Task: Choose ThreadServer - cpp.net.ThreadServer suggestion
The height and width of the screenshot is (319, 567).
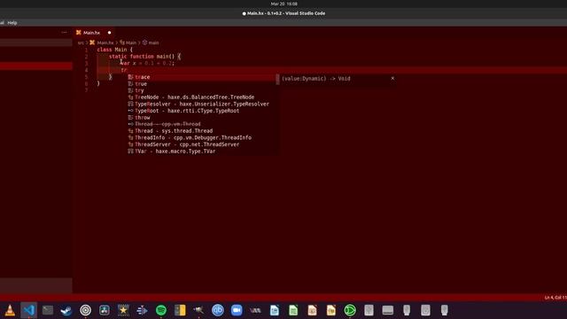Action: (x=203, y=144)
